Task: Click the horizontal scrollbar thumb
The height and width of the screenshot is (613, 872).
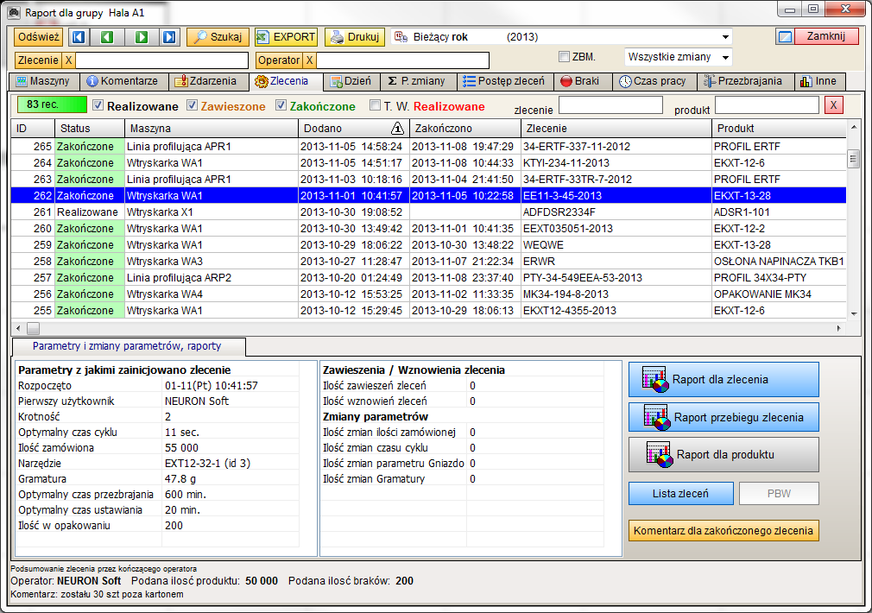Action: click(34, 328)
